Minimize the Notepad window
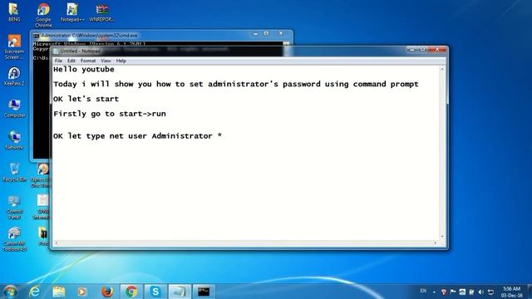Image resolution: width=532 pixels, height=299 pixels. 412,50
